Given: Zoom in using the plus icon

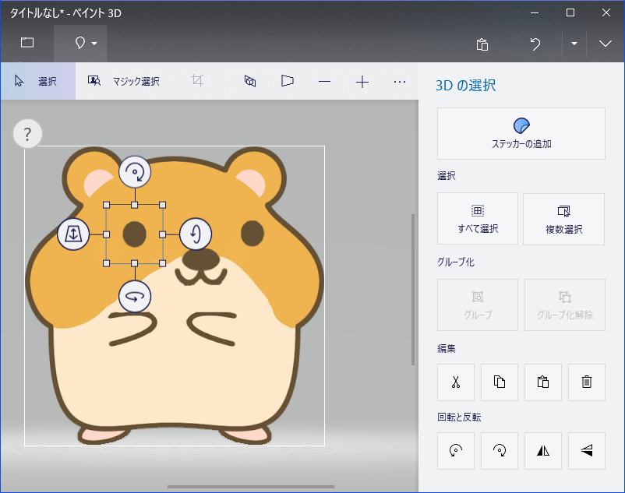Looking at the screenshot, I should click(x=362, y=80).
